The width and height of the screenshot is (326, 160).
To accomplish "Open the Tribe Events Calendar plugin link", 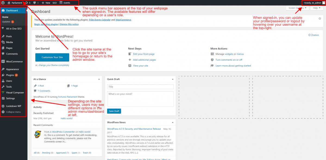I will pos(99,20).
